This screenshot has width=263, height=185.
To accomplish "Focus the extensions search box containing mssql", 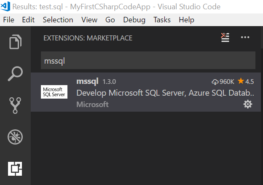I will 148,60.
